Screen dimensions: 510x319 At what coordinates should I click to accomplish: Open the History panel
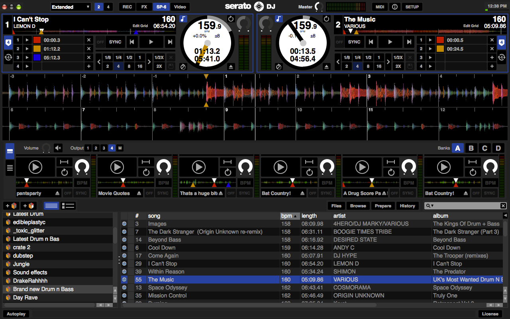tap(407, 206)
